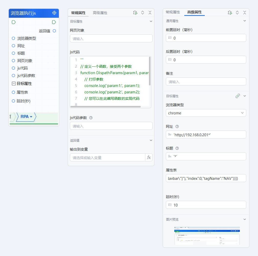Viewport: 258px width, 256px height.
Task: Click the run-component puzzle icon in 常规属性 panel
Action: pyautogui.click(x=135, y=13)
